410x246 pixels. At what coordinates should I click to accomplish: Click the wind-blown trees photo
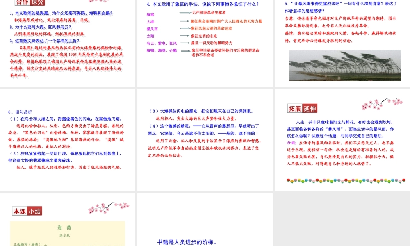[345, 65]
